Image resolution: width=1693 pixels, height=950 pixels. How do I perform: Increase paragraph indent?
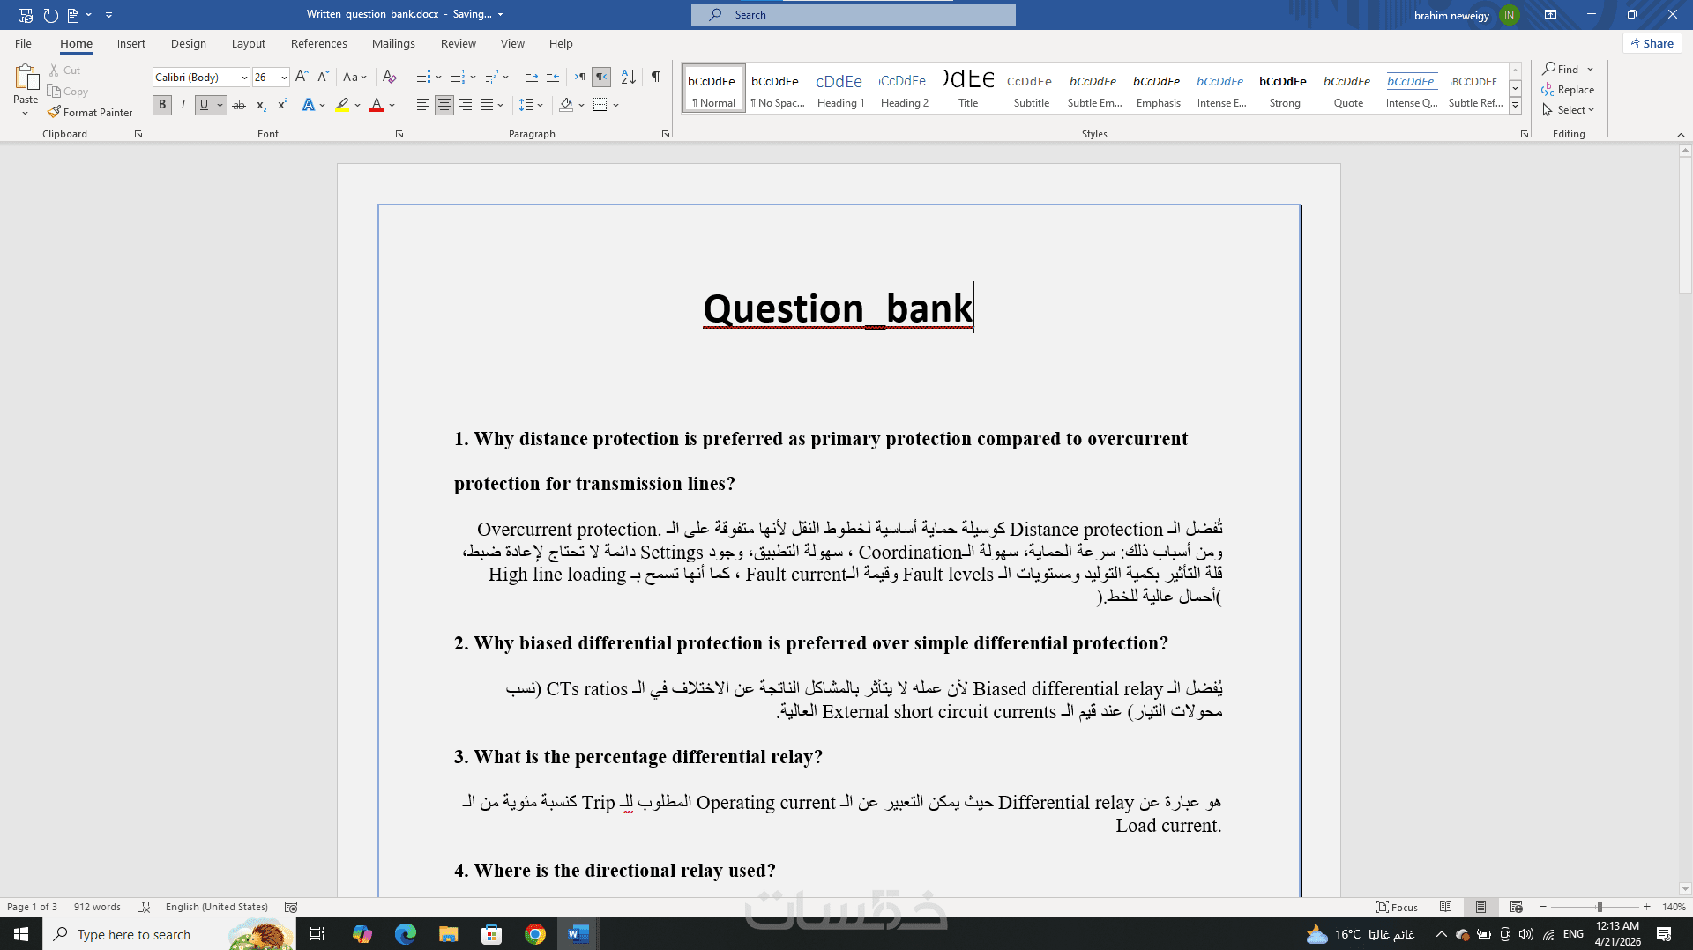553,77
